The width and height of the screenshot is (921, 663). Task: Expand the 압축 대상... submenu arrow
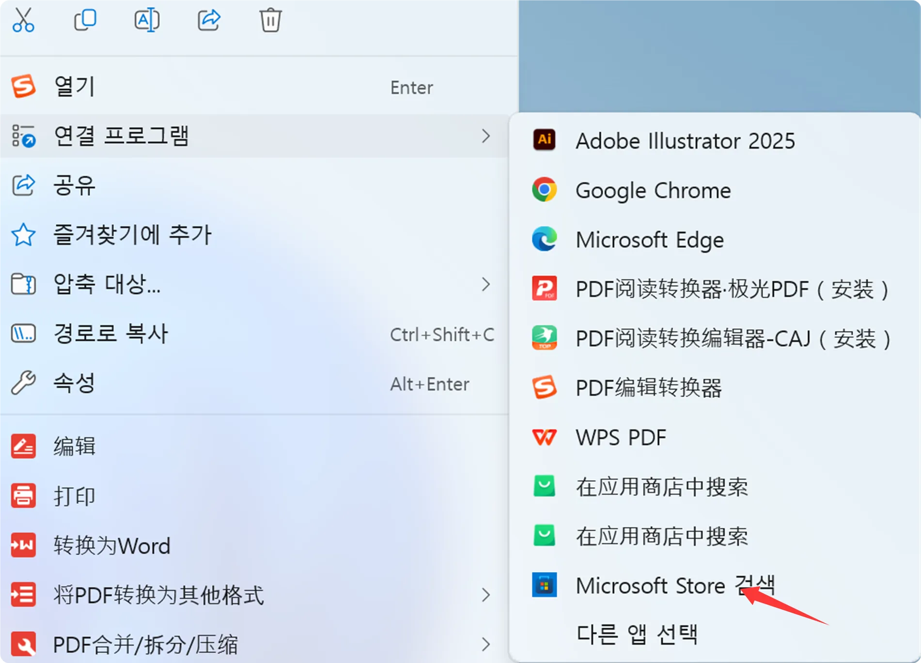pos(486,284)
